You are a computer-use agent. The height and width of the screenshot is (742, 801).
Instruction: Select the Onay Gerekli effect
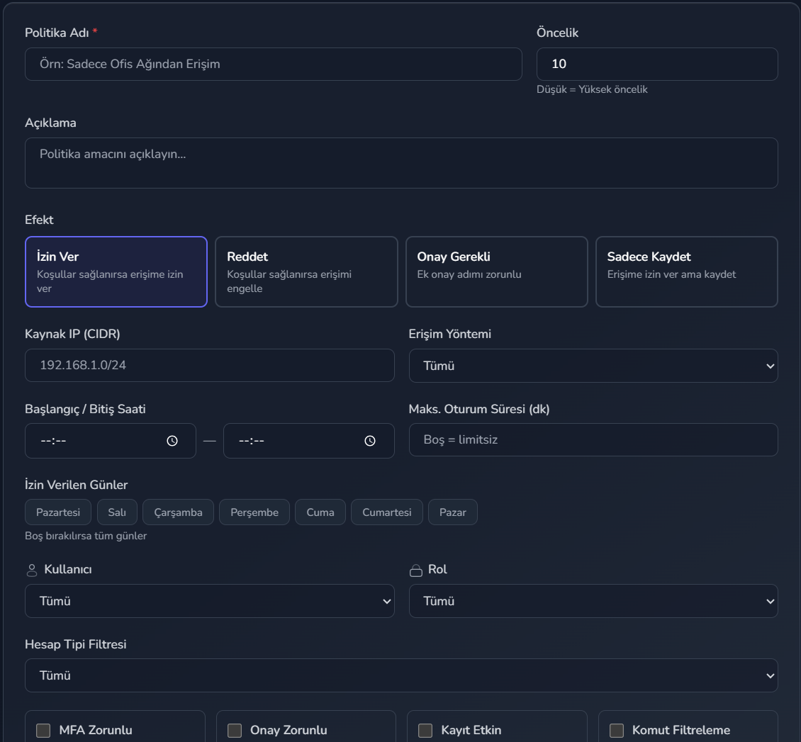(496, 271)
